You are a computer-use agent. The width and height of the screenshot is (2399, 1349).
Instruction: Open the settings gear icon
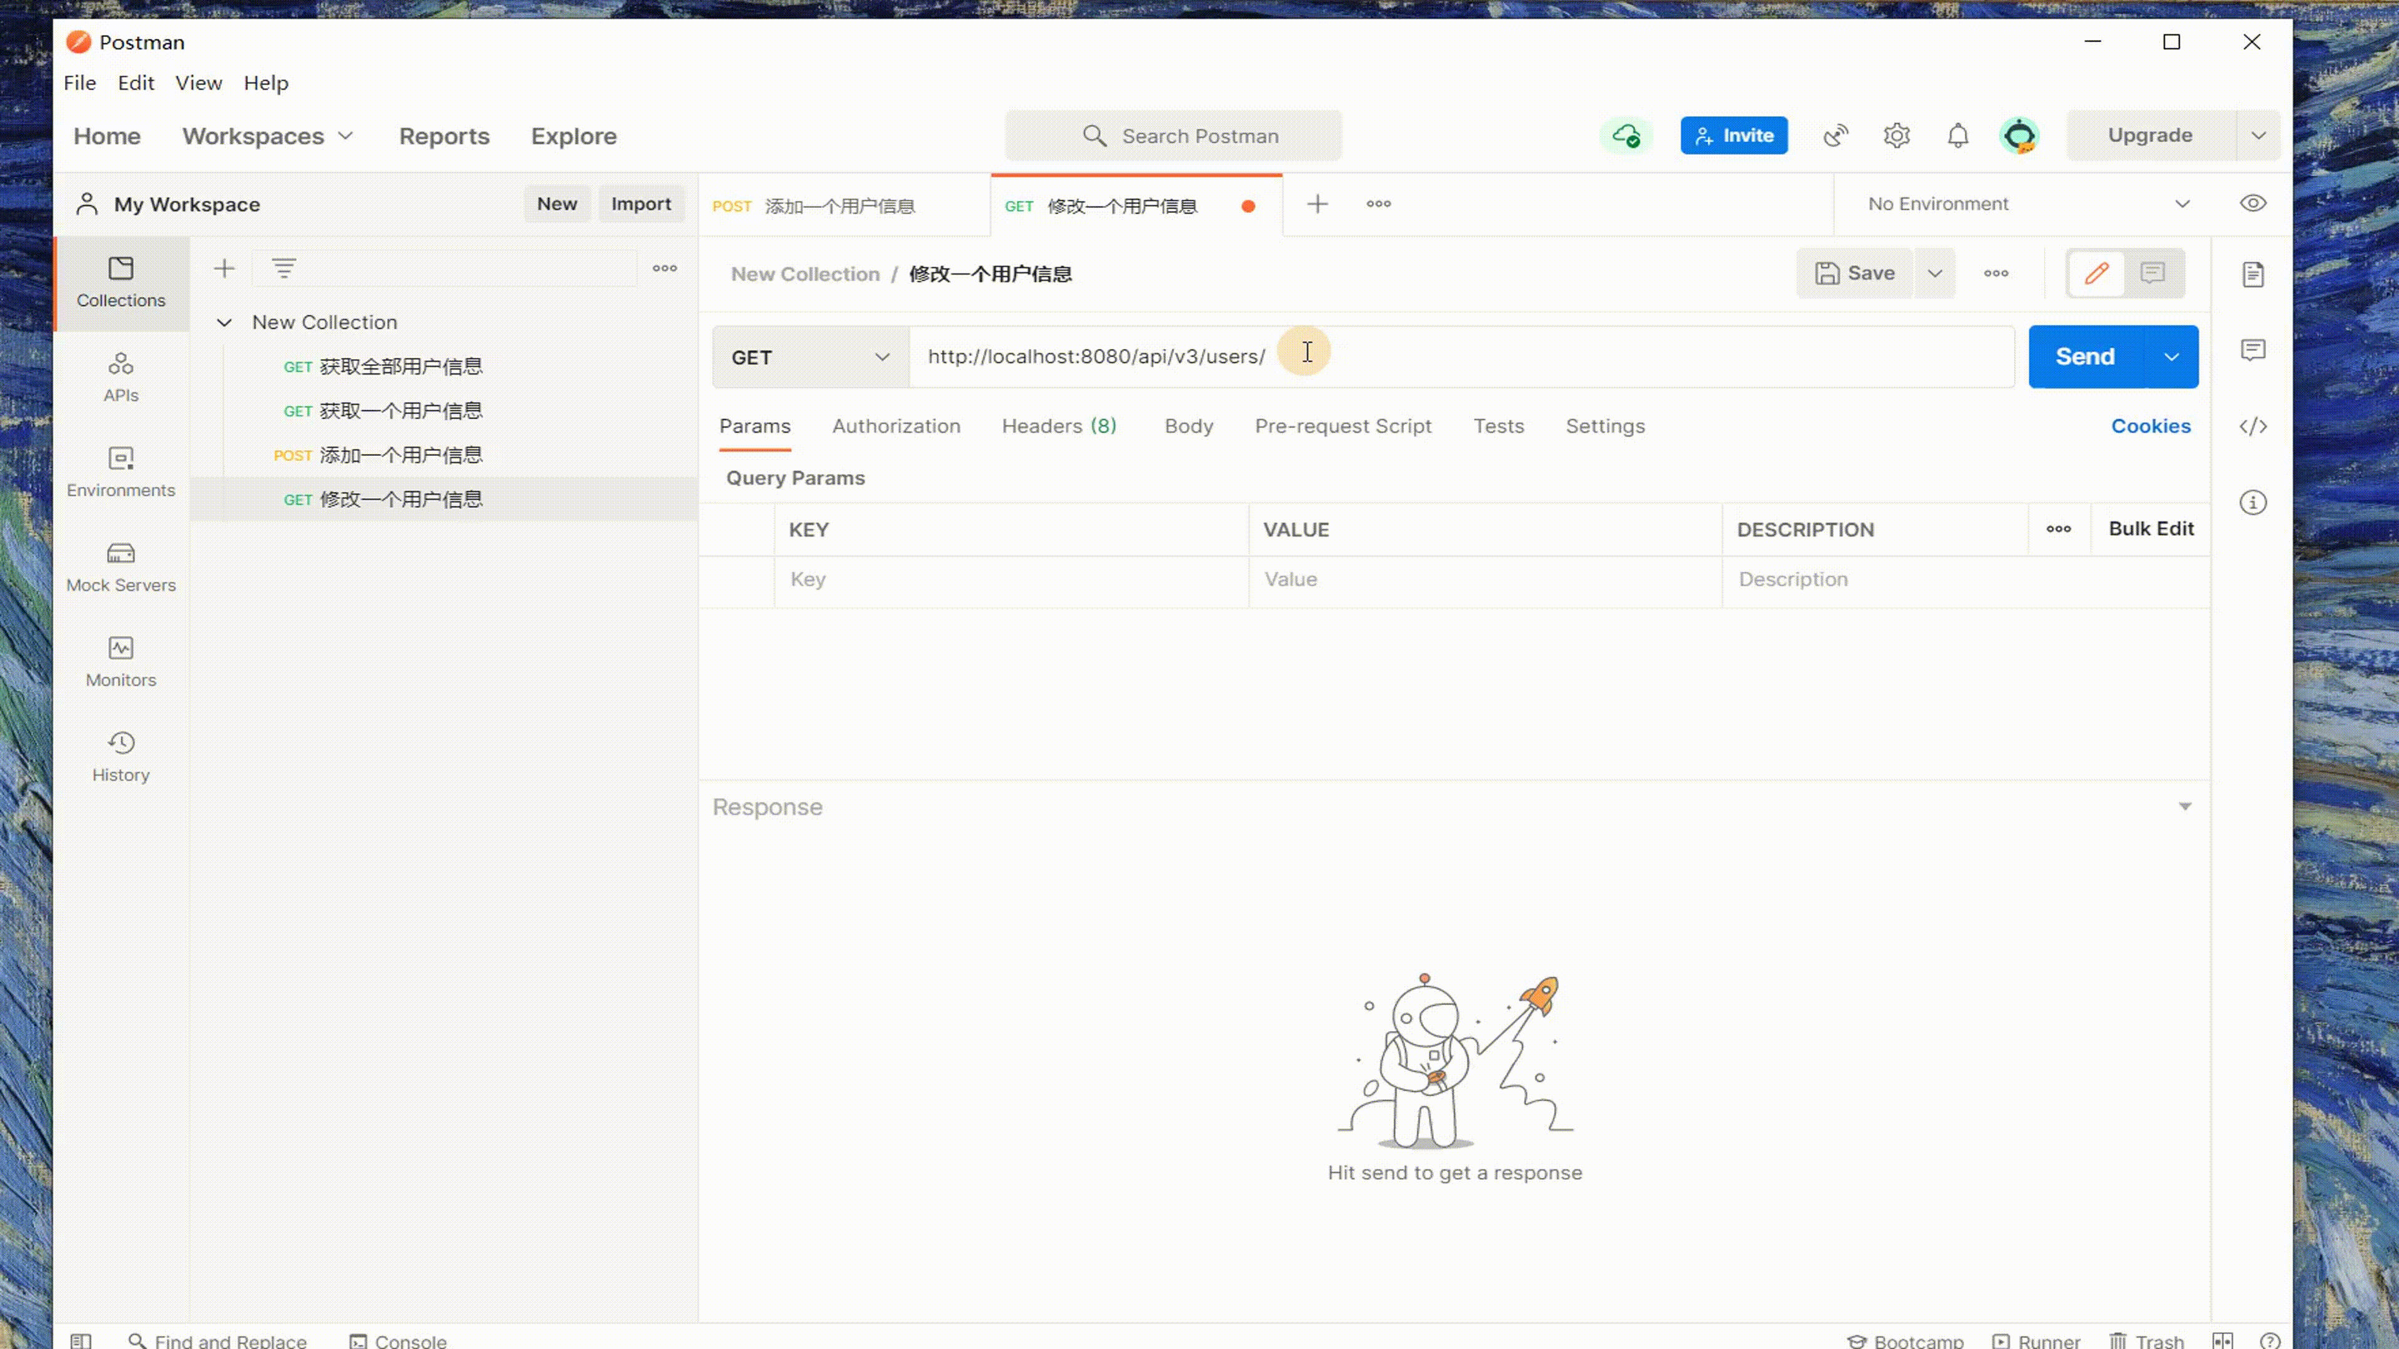click(1897, 136)
